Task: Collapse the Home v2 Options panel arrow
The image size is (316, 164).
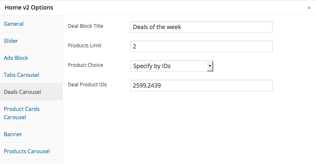Action: 309,7
